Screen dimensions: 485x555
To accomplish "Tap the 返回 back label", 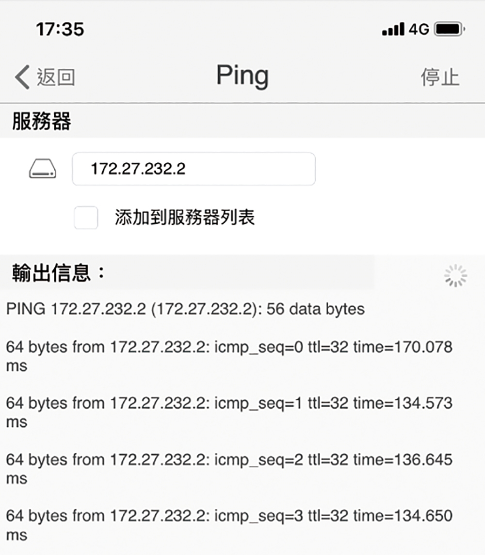I will [x=56, y=77].
